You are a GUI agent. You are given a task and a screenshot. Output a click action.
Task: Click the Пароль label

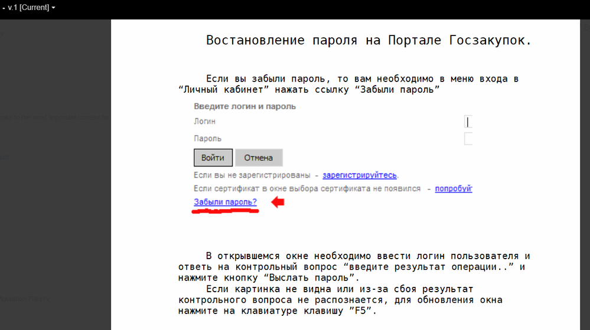pyautogui.click(x=207, y=139)
